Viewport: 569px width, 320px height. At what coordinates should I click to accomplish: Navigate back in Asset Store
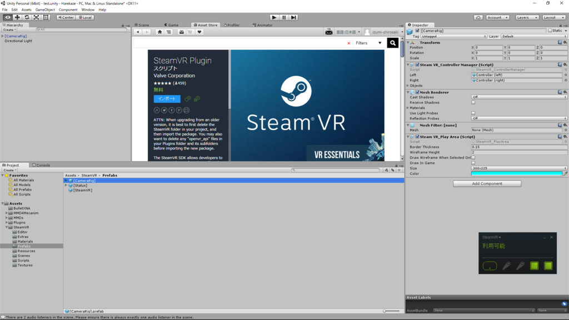[138, 32]
